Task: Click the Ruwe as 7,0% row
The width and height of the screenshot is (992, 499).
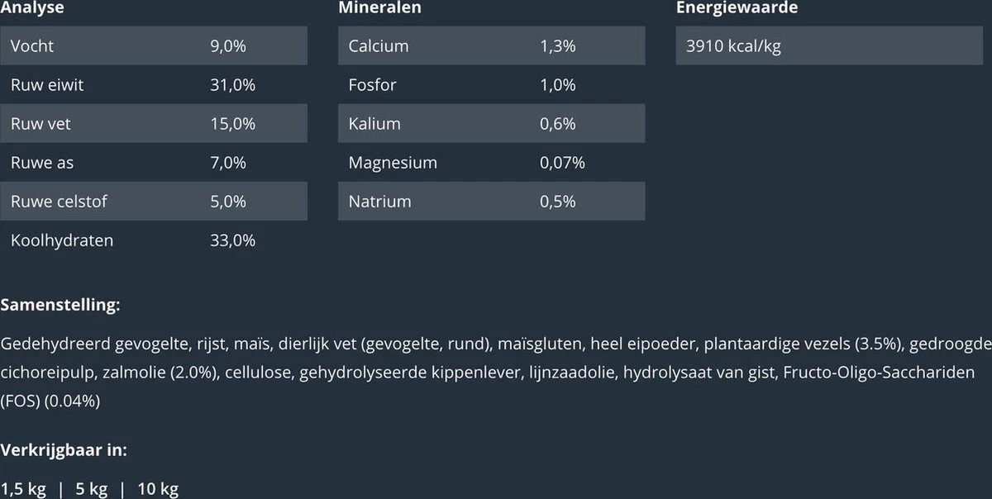Action: coord(154,163)
